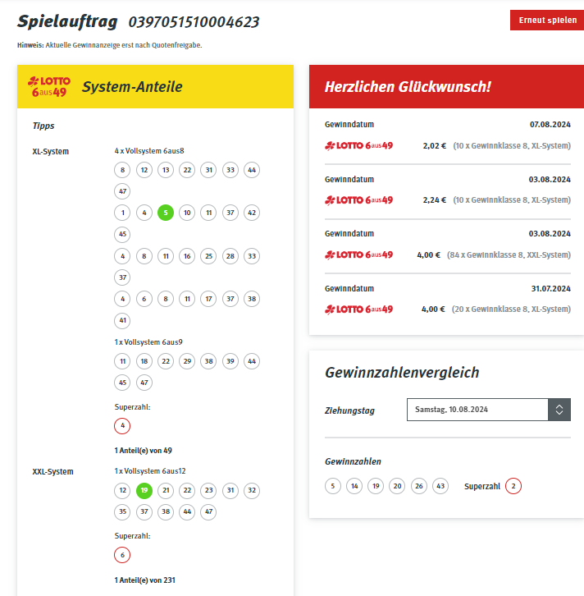Click the green highlighted number 5 ball
The width and height of the screenshot is (584, 596).
click(166, 213)
